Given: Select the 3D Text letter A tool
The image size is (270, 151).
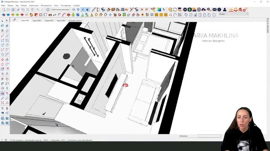Looking at the screenshot, I should pos(7,88).
